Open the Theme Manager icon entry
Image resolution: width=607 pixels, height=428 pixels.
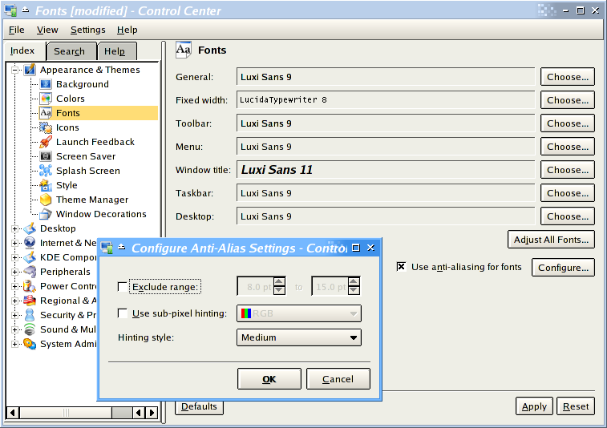pos(46,200)
